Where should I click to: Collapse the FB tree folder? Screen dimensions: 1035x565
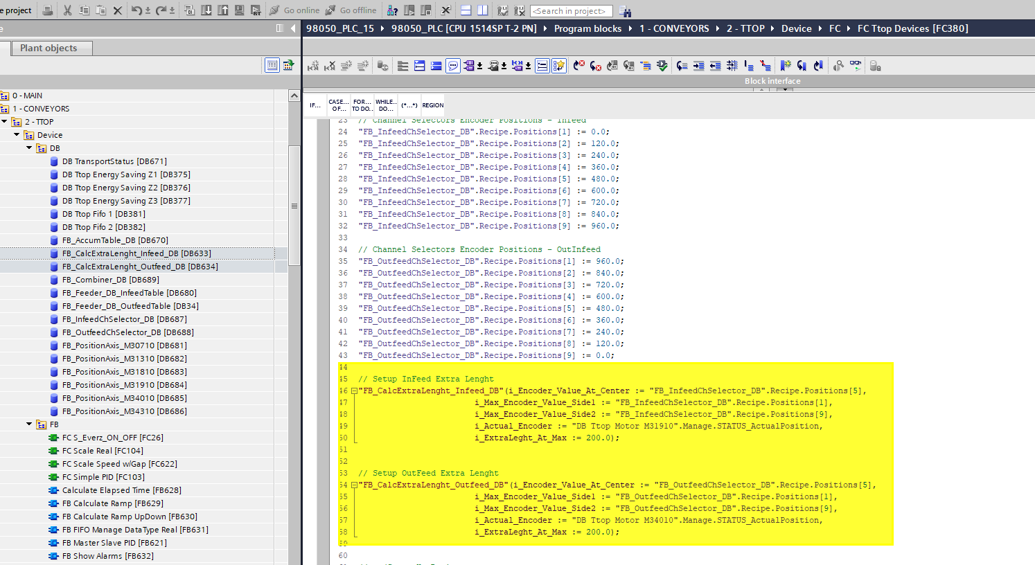click(29, 424)
